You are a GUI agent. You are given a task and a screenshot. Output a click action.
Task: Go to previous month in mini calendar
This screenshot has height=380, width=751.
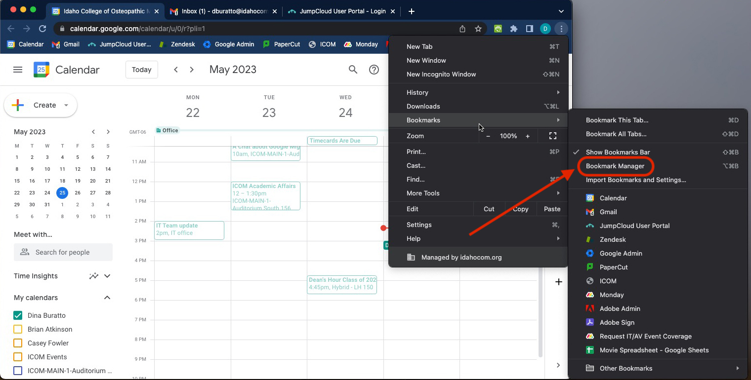coord(93,132)
